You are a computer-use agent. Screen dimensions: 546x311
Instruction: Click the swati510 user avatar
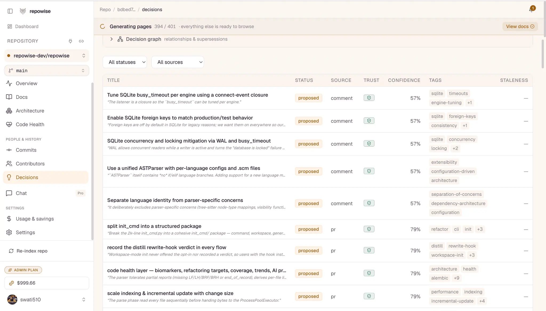click(x=12, y=300)
